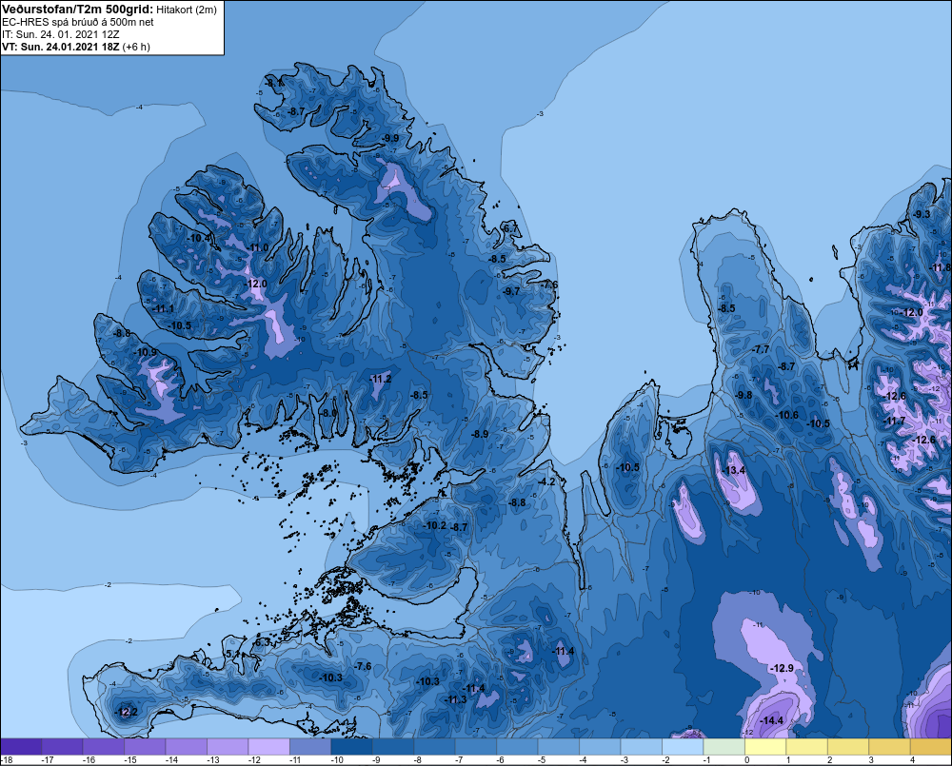Click the -9.9 temperature value
The width and height of the screenshot is (952, 766).
(390, 138)
